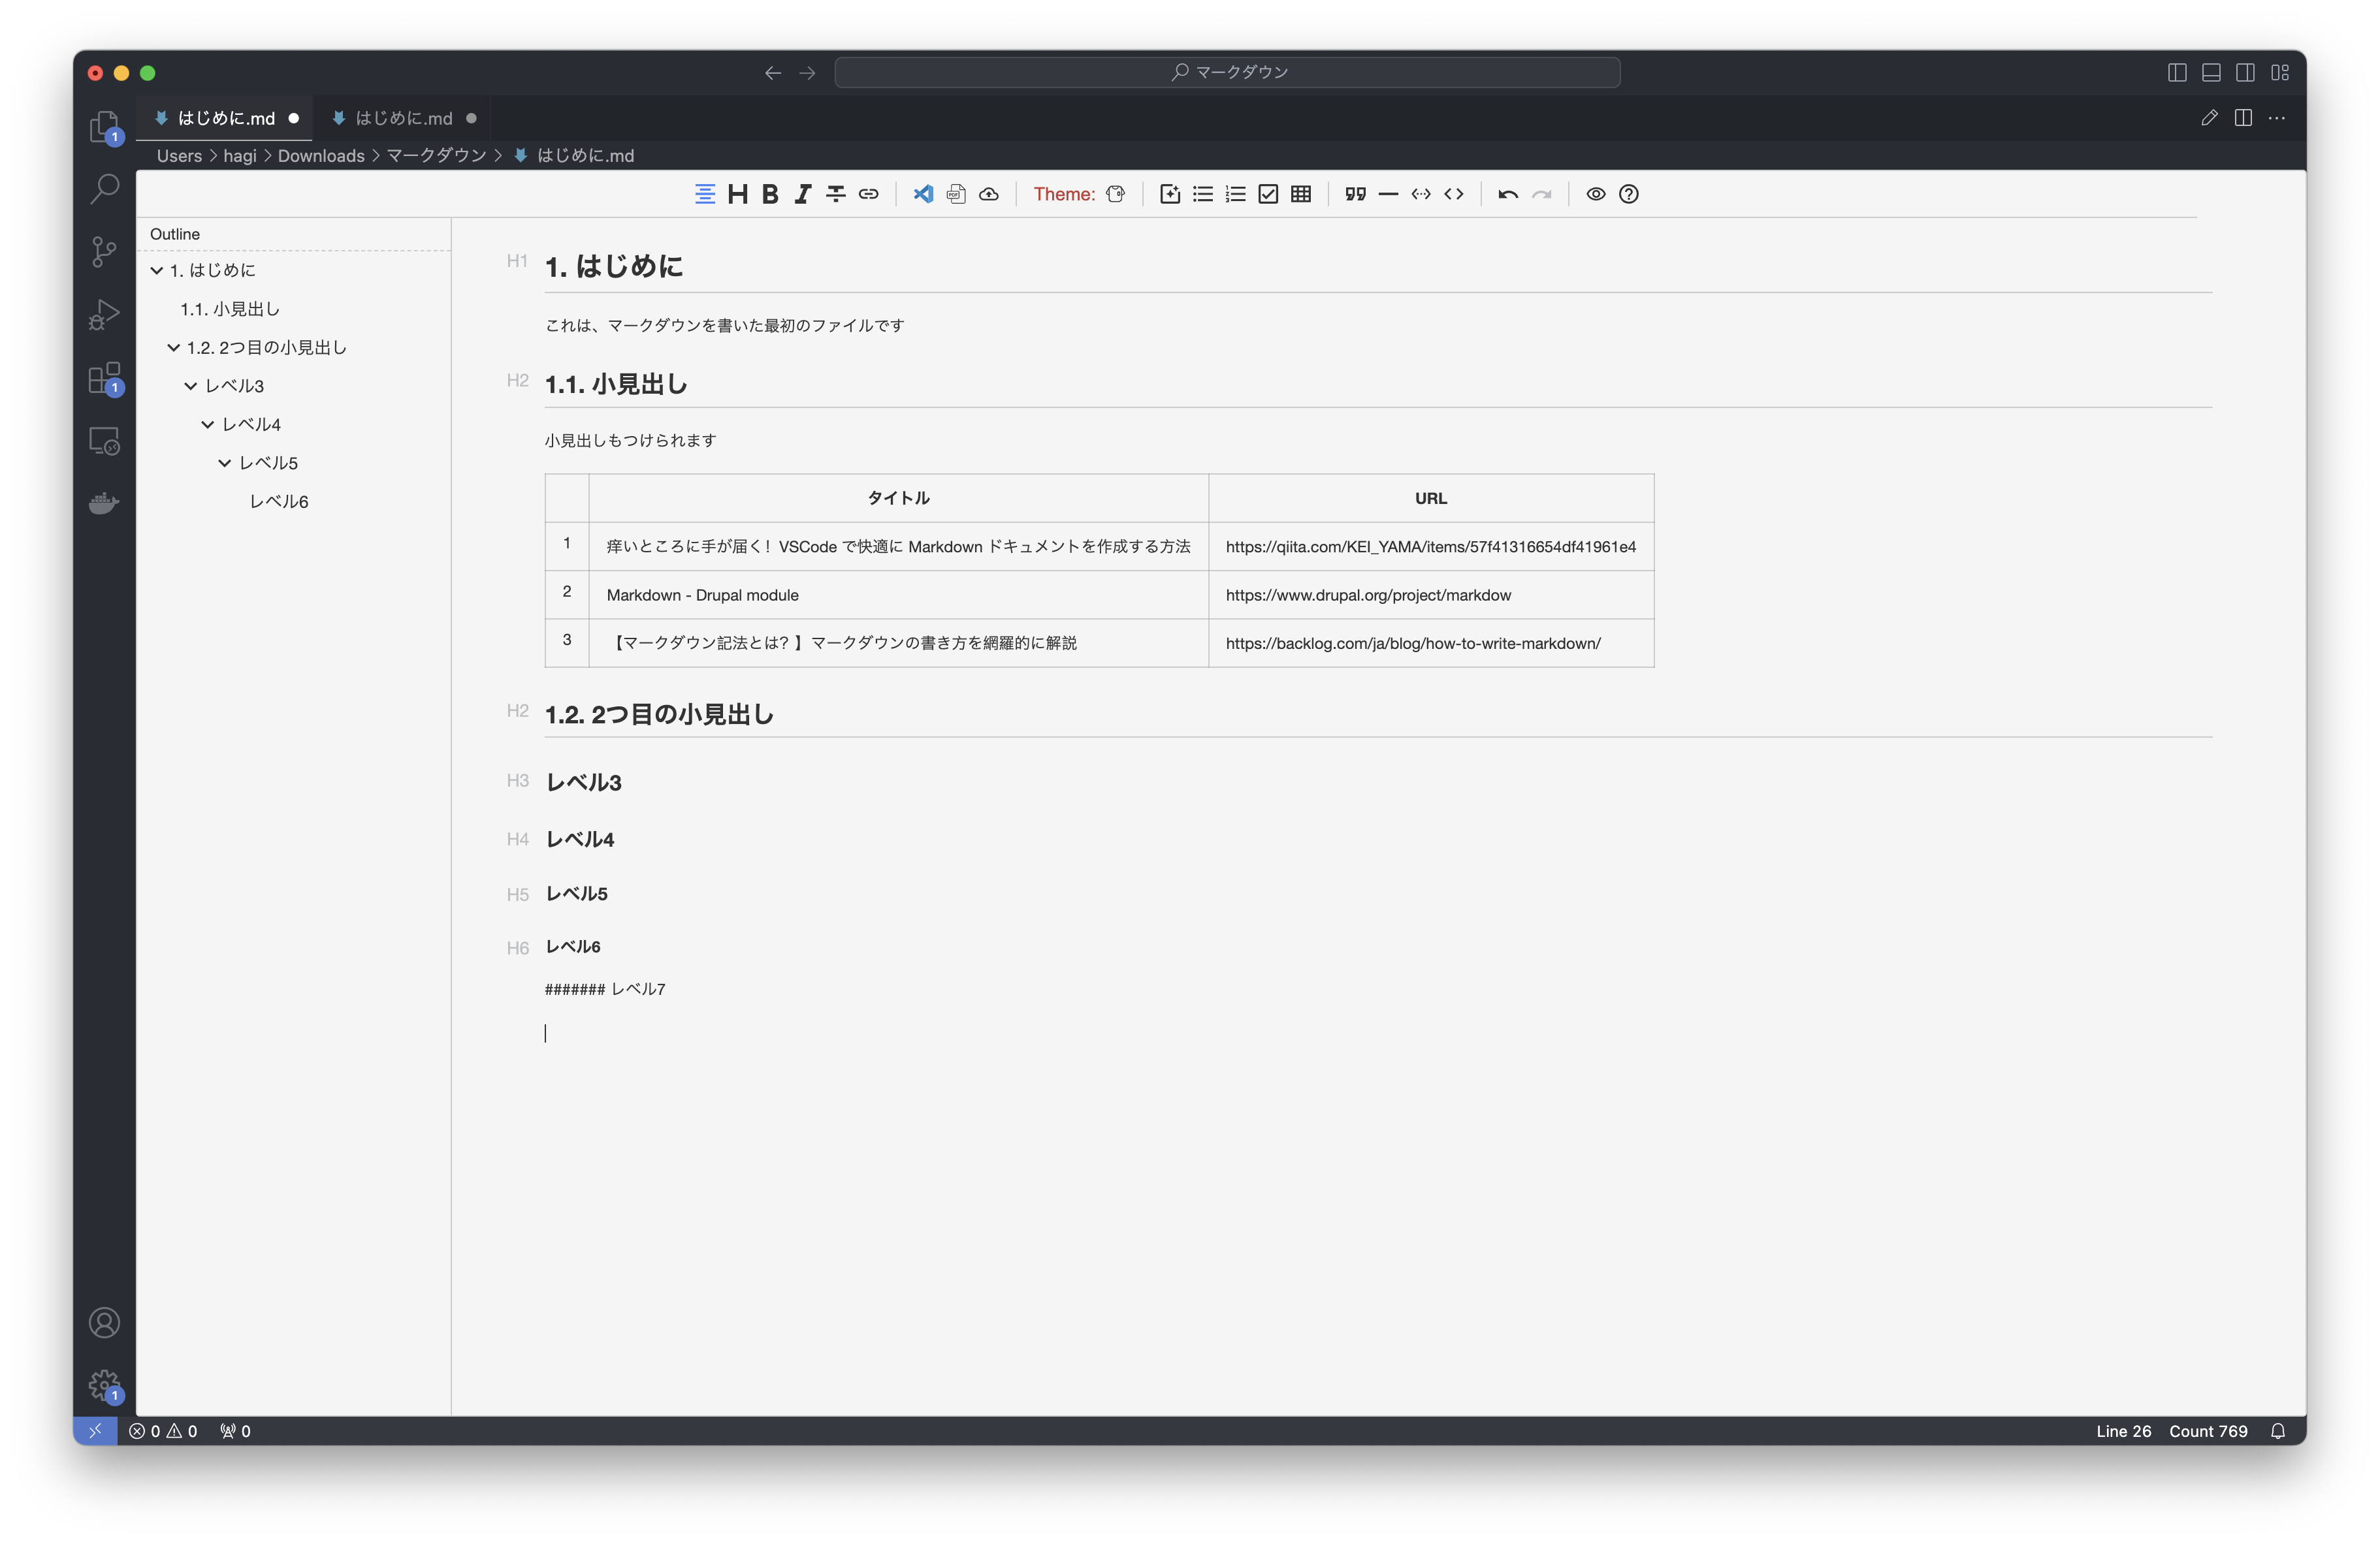Apply heading format with H icon
2380x1542 pixels.
tap(738, 194)
